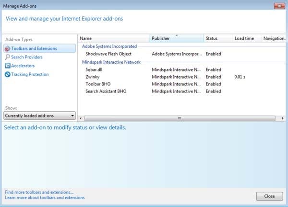Click the Search Providers magnifier icon
The image size is (288, 207).
point(7,57)
